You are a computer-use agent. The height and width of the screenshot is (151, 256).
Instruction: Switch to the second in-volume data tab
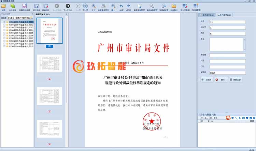coord(224,15)
